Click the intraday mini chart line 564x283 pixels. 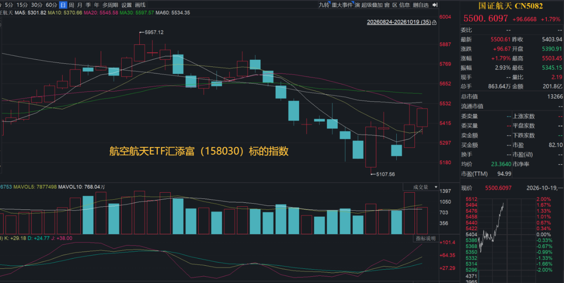(x=491, y=227)
